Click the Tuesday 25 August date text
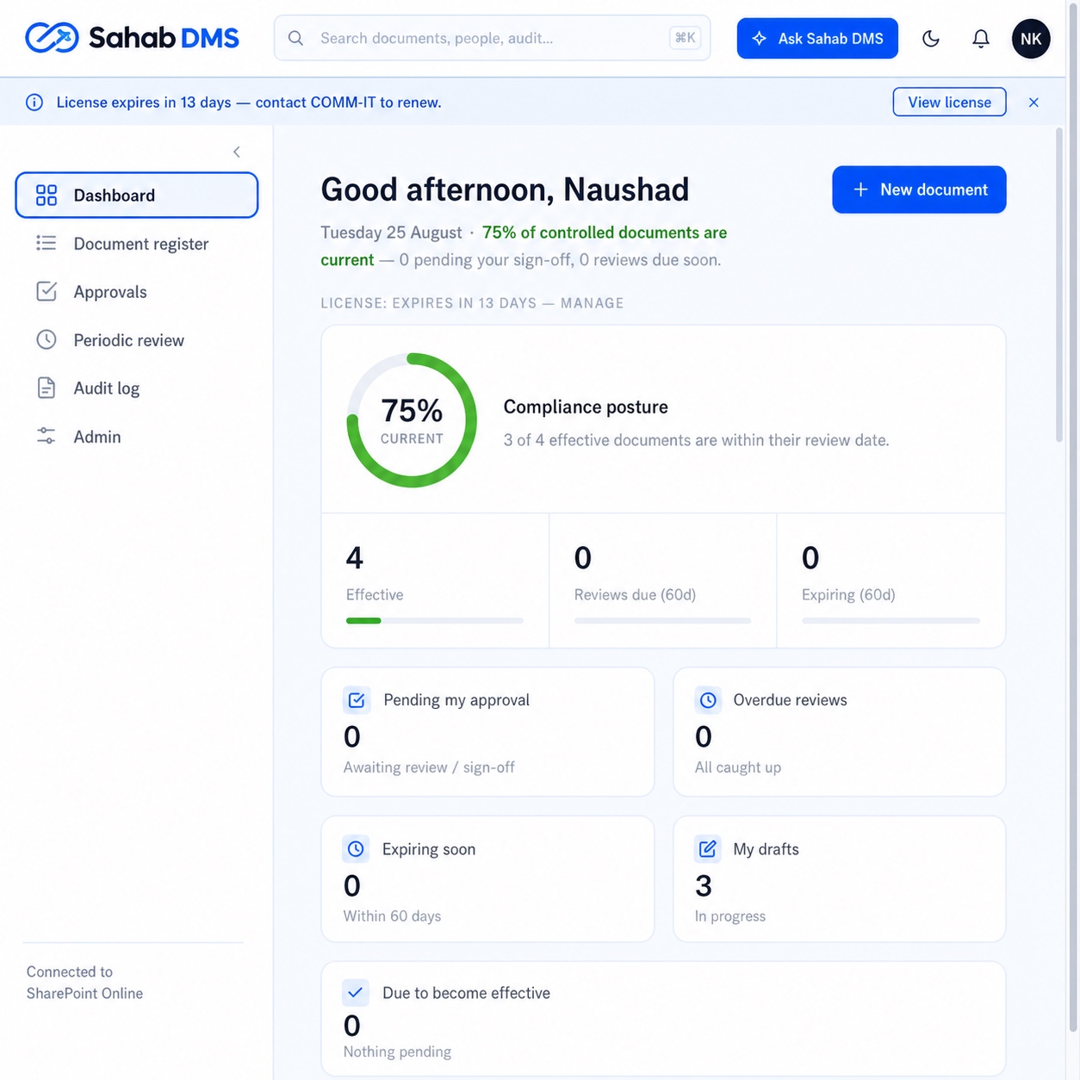The width and height of the screenshot is (1080, 1080). [x=391, y=233]
